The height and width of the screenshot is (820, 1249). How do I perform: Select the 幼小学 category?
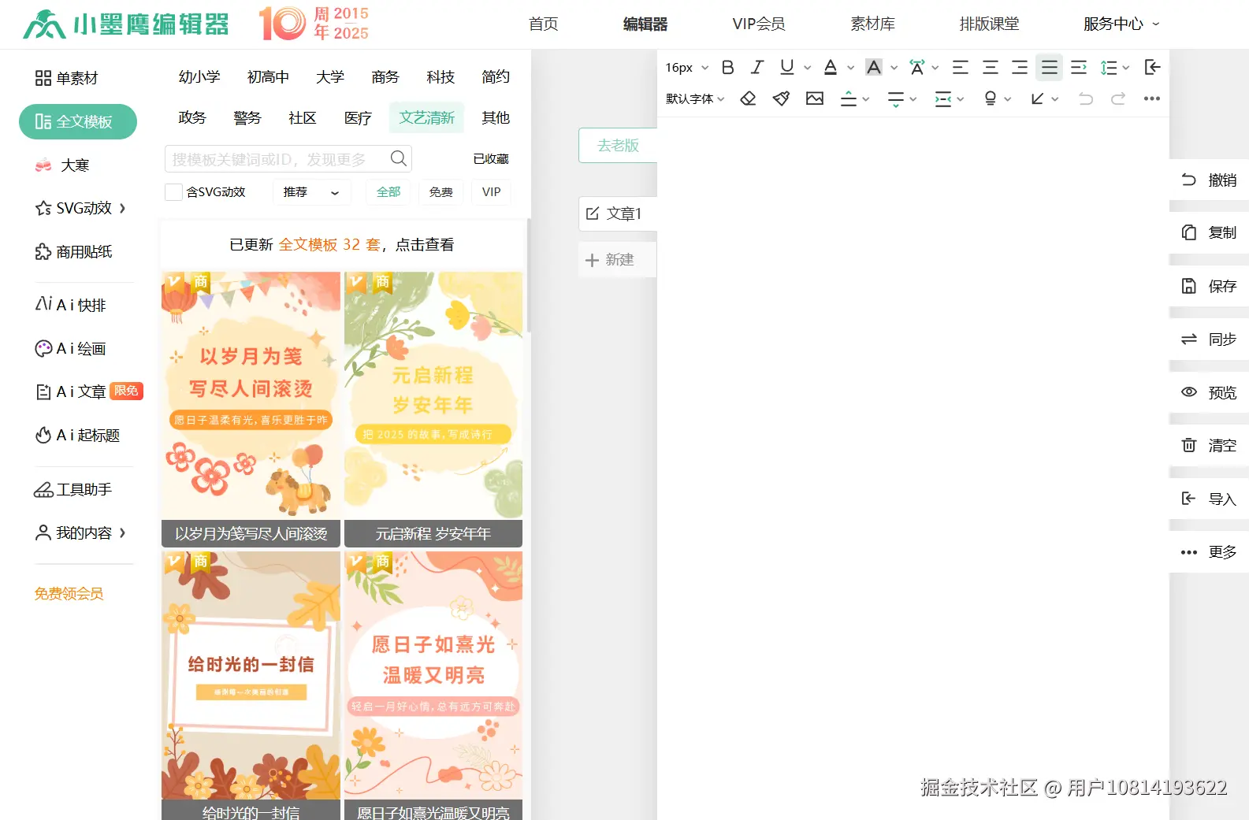pyautogui.click(x=199, y=77)
